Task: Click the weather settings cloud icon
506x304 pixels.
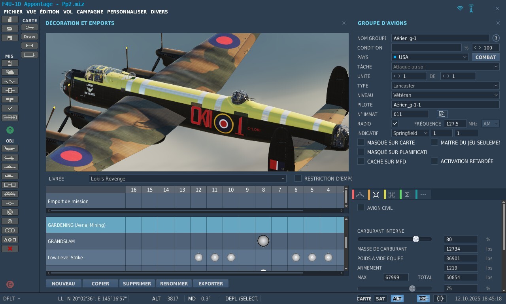Action: click(x=10, y=72)
